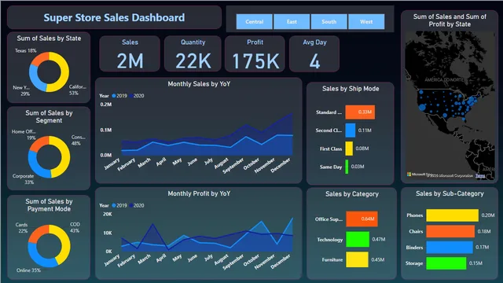The image size is (503, 283).
Task: Click the Monthly Sales by YoY chart title
Action: click(199, 84)
